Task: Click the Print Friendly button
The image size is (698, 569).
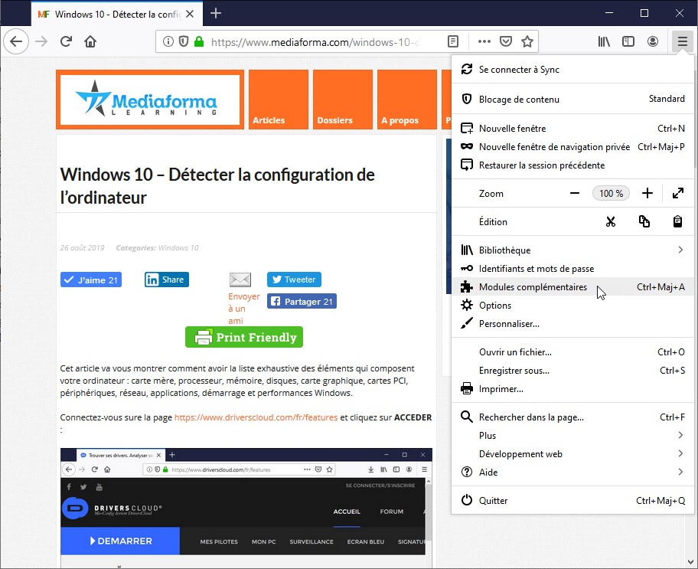Action: 244,337
